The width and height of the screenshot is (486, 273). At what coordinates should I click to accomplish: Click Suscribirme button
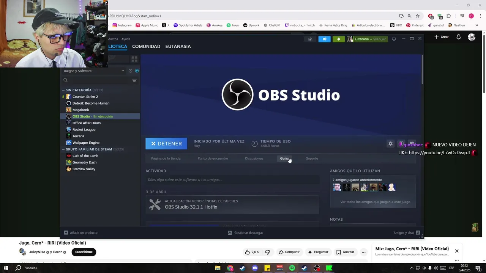point(84,252)
